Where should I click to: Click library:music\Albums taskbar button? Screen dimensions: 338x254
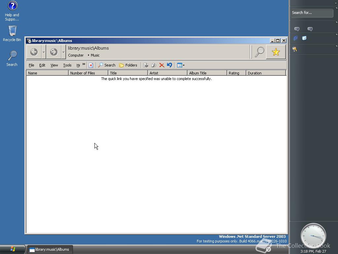pyautogui.click(x=50, y=249)
